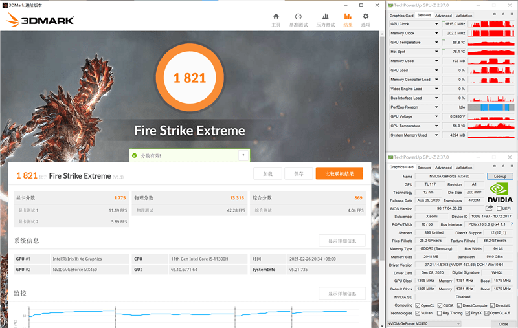Screen dimensions: 518x328
Task: Click the 显卡测试 2 row showing 5.89 FPS
Action: (71, 221)
